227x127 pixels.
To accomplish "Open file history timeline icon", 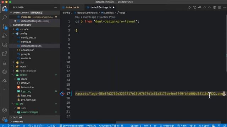I will (195, 7).
